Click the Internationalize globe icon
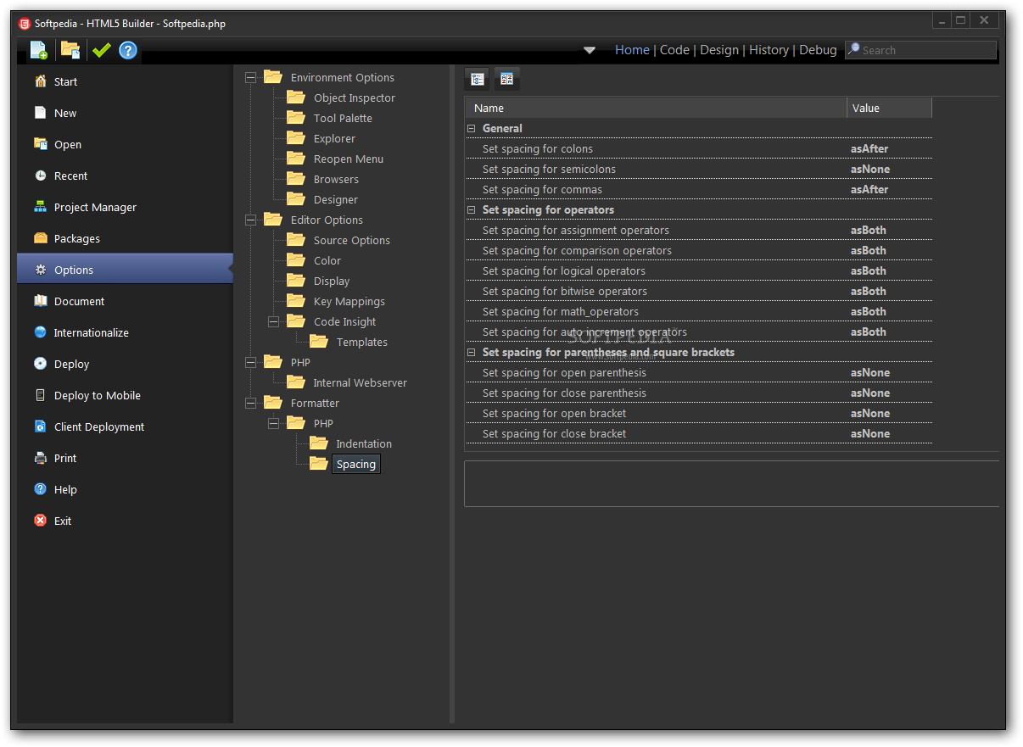 click(41, 332)
